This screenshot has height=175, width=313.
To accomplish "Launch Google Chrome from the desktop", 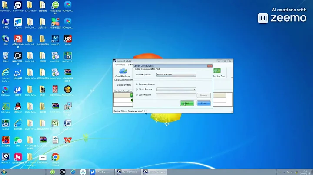I will pyautogui.click(x=55, y=159).
